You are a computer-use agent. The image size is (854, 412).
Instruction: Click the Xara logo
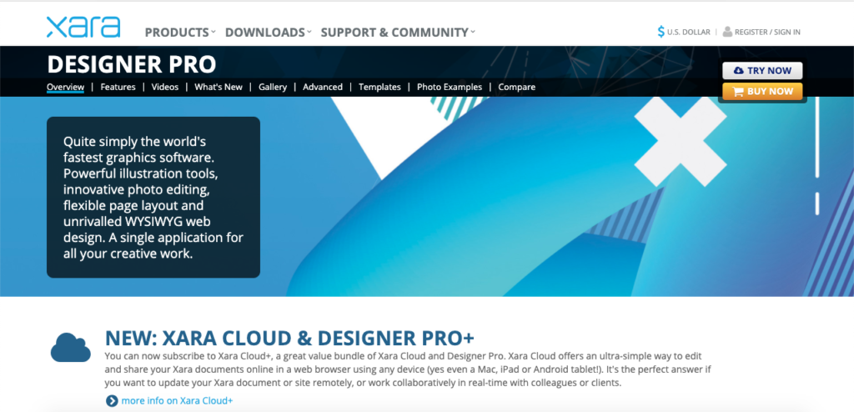tap(83, 28)
